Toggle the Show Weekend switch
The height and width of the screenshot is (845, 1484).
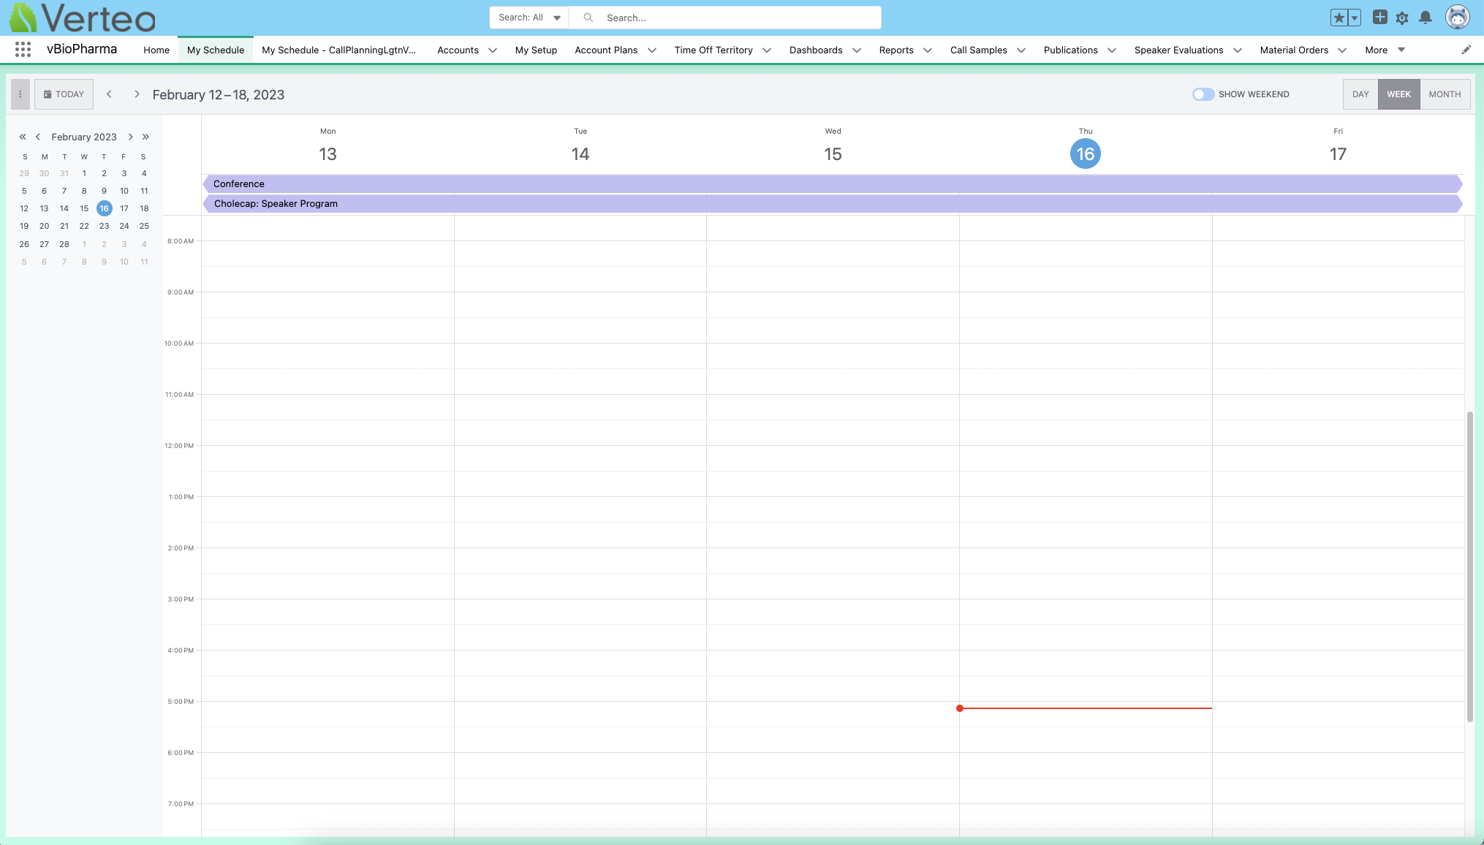click(1203, 94)
